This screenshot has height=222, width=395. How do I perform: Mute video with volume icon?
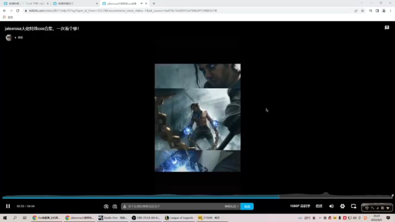click(x=331, y=206)
